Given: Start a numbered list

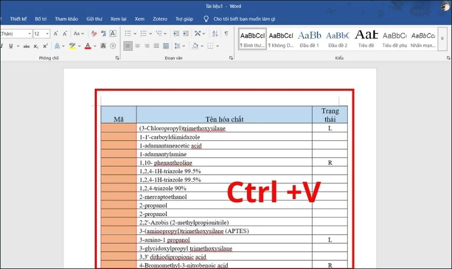Looking at the screenshot, I should pyautogui.click(x=143, y=33).
